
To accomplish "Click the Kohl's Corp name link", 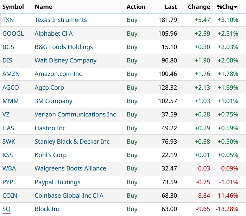I will (x=50, y=155).
